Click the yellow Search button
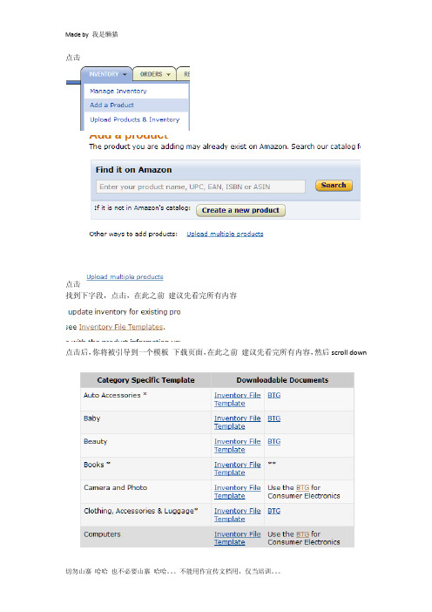Image resolution: width=432 pixels, height=612 pixels. click(334, 186)
